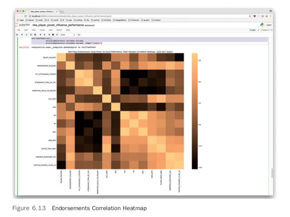Click the Jupyter logo
The height and width of the screenshot is (217, 290).
23,25
